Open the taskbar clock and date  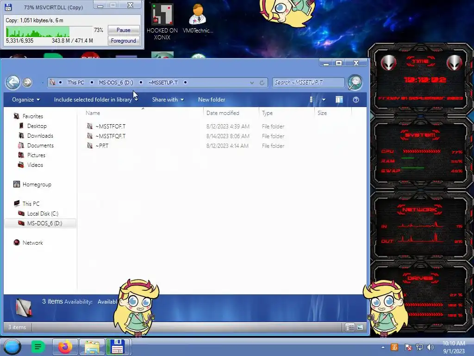pyautogui.click(x=454, y=347)
